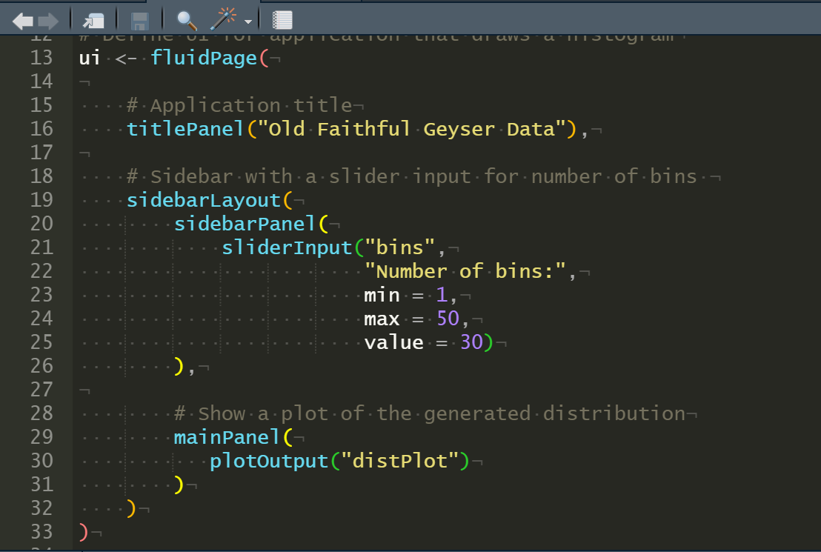Click the '<-' assignment operator on line 13
821x552 pixels.
[126, 59]
